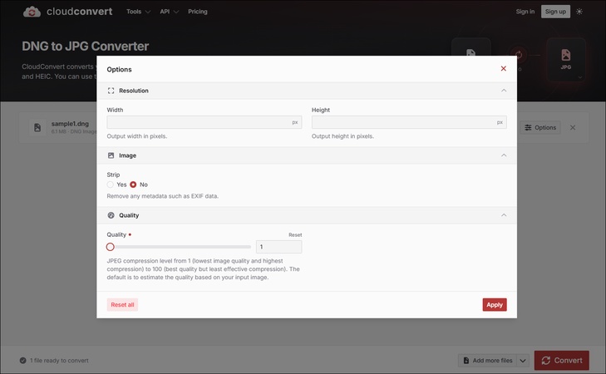Click the '1 file ready to convert' status text
This screenshot has height=374, width=606.
tap(60, 361)
